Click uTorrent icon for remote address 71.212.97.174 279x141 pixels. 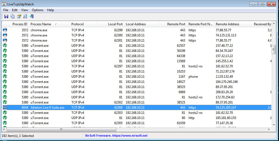[5, 71]
